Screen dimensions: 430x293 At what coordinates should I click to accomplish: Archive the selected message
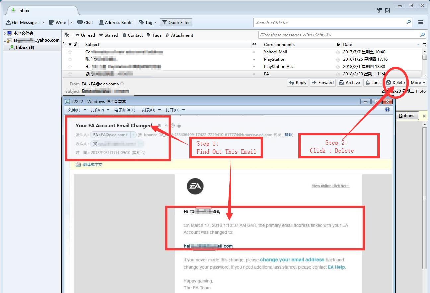pyautogui.click(x=349, y=83)
